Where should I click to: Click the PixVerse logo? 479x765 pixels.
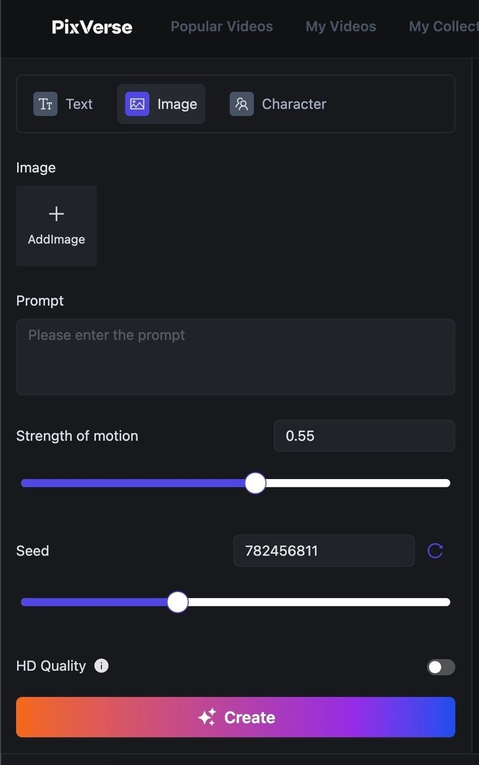(92, 27)
